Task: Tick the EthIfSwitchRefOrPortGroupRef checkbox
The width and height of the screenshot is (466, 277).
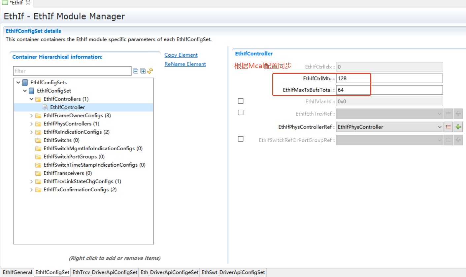Action: pyautogui.click(x=241, y=139)
